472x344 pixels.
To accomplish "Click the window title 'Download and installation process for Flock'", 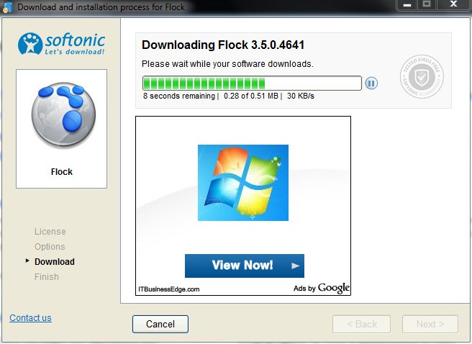I will click(x=101, y=7).
